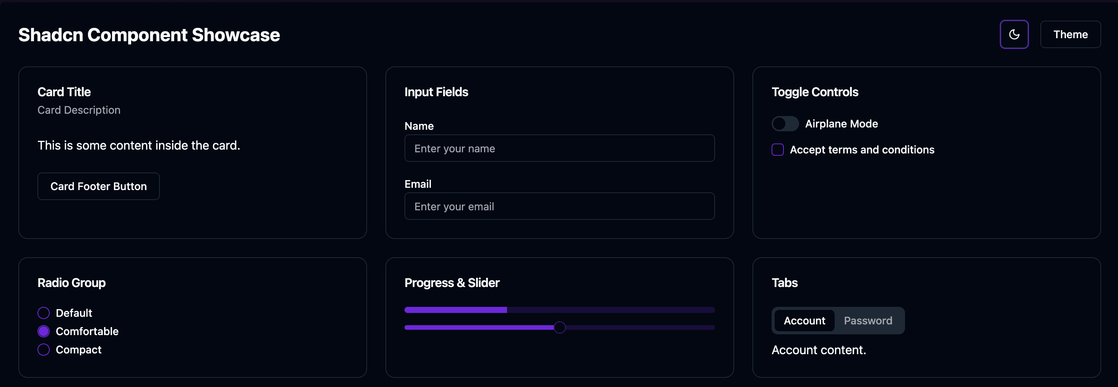Select the Default radio option

click(44, 313)
